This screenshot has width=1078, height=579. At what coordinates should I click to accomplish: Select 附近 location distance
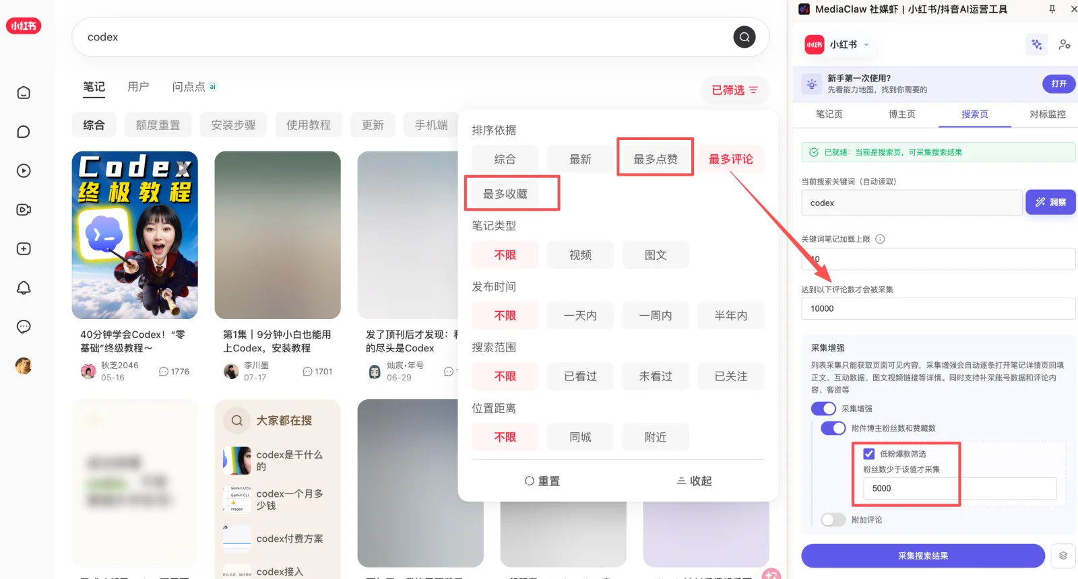point(656,437)
